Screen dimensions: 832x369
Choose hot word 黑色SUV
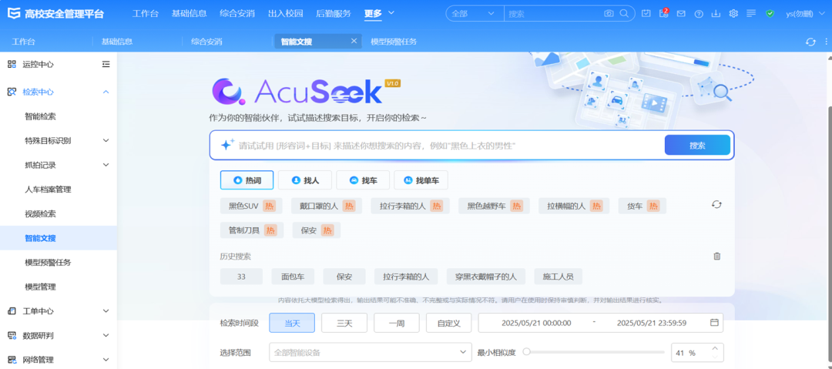tap(251, 206)
